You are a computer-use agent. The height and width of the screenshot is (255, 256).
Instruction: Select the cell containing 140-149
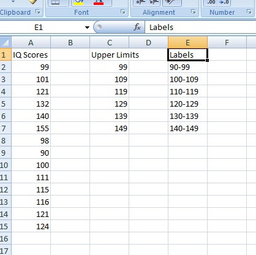click(187, 128)
